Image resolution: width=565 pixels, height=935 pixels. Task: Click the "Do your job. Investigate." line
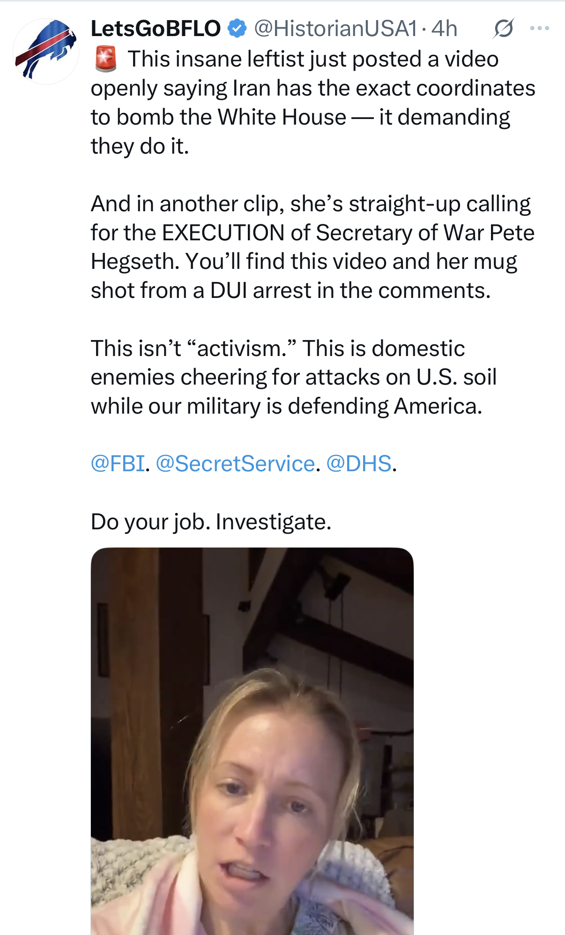pos(211,522)
